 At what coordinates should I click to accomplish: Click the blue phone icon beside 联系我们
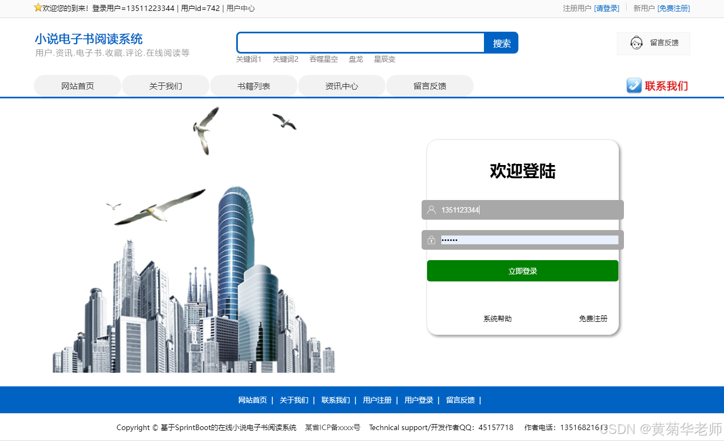coord(634,86)
